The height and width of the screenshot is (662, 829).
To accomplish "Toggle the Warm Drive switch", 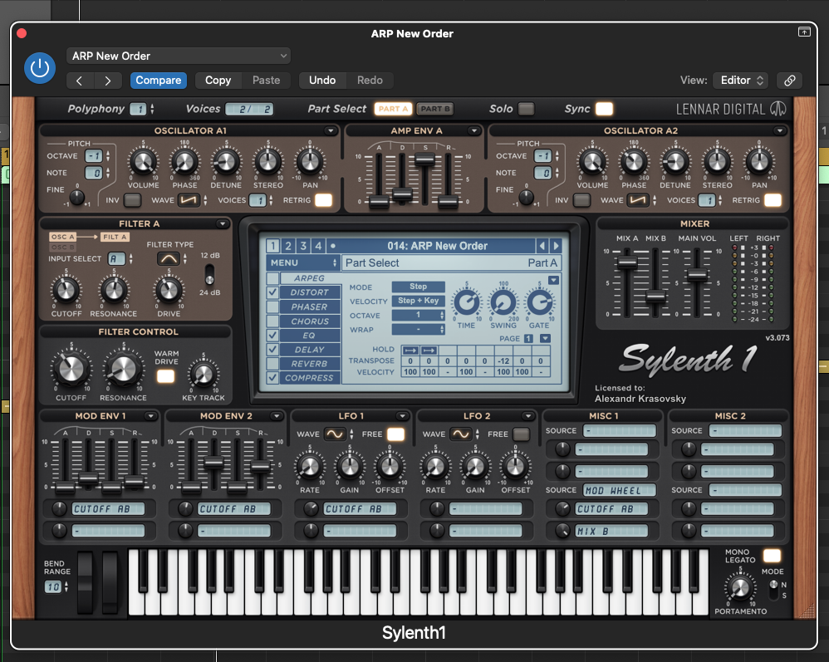I will (165, 376).
